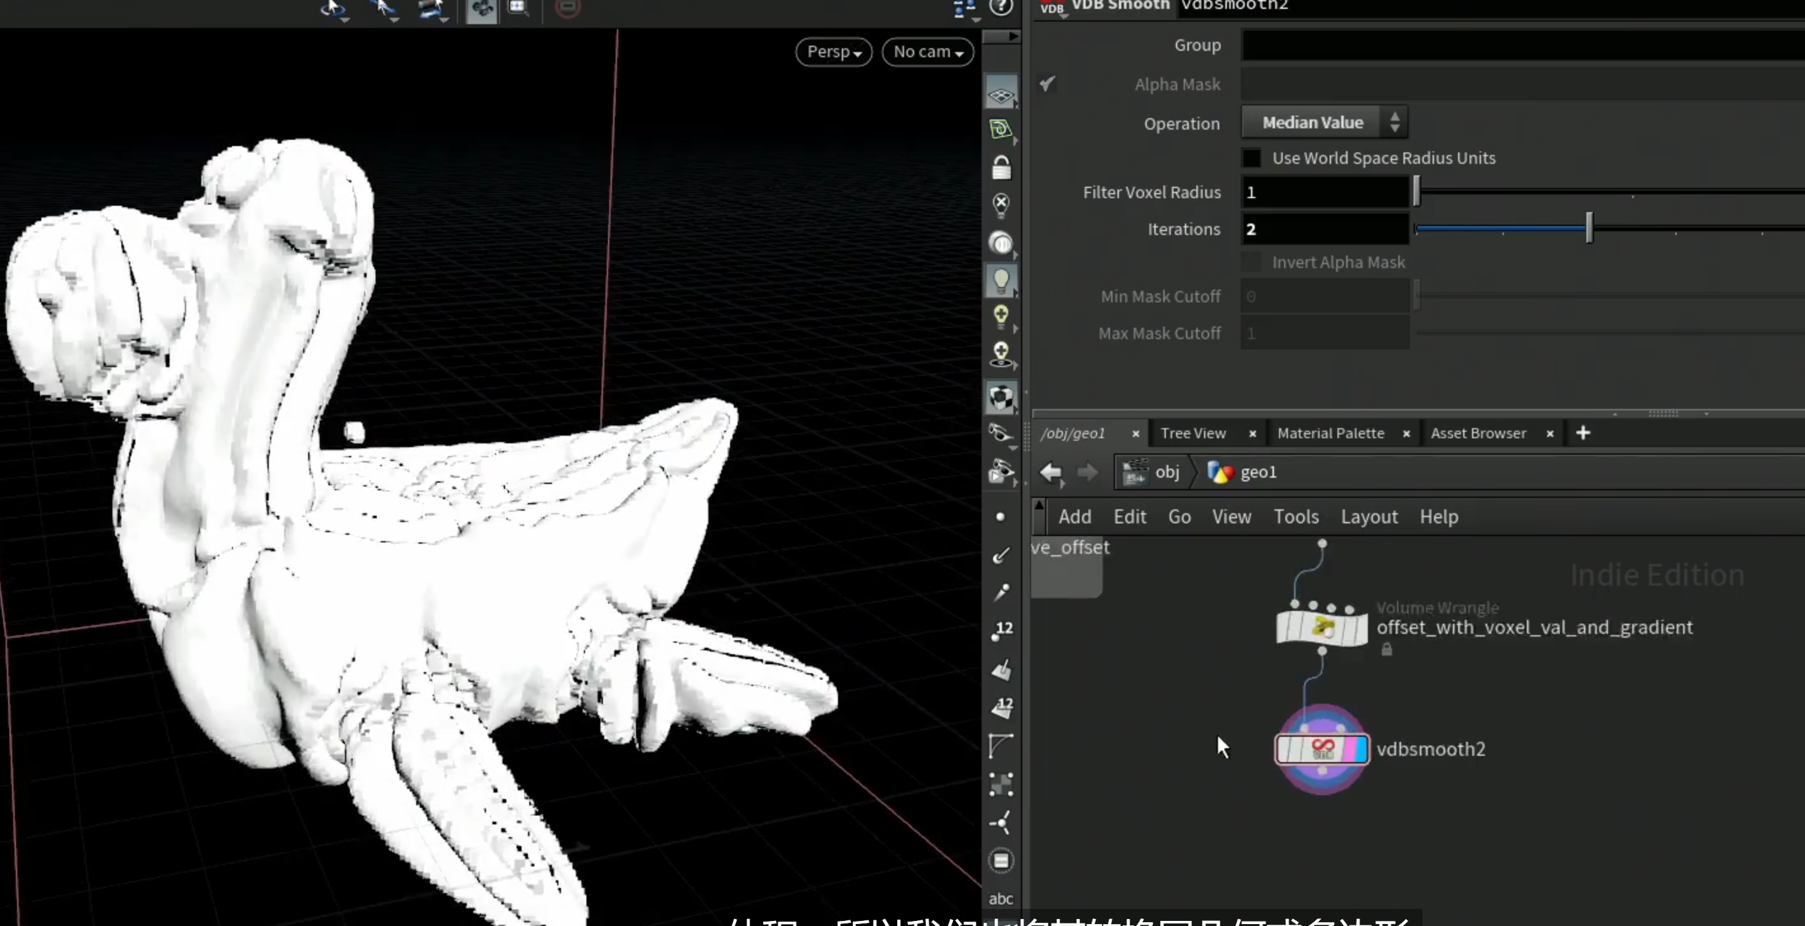The image size is (1805, 926).
Task: Toggle the Alpha Mask checkmark
Action: [1047, 84]
